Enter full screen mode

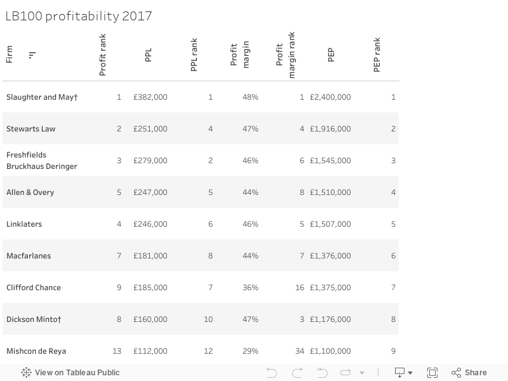(432, 373)
